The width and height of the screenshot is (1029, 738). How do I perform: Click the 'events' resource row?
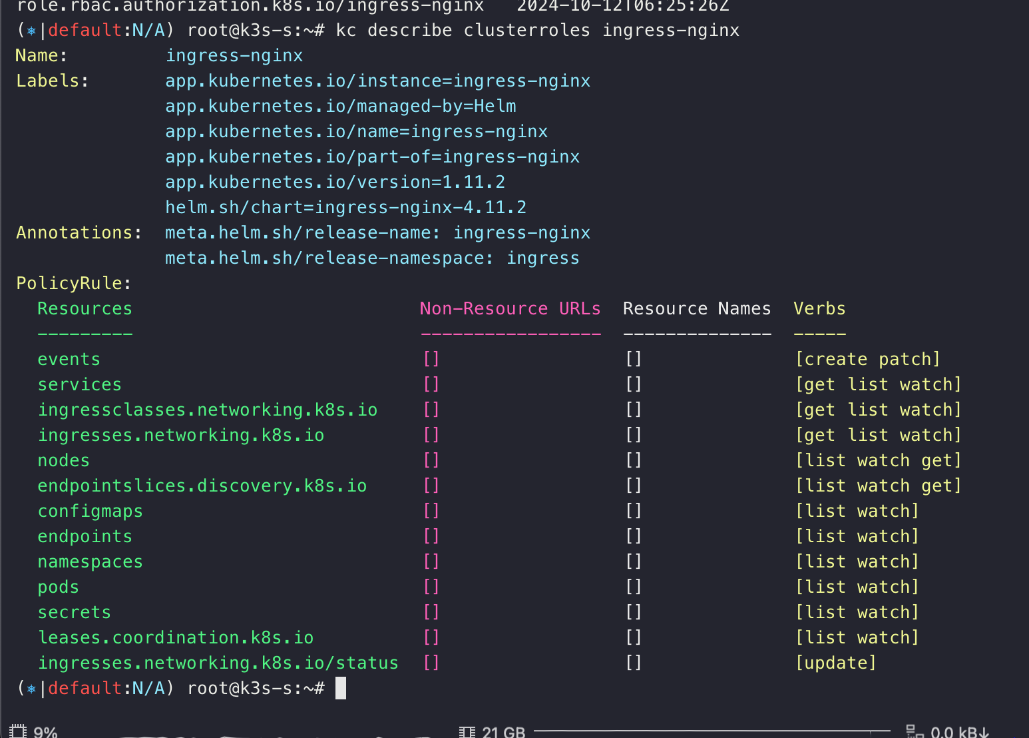[69, 360]
